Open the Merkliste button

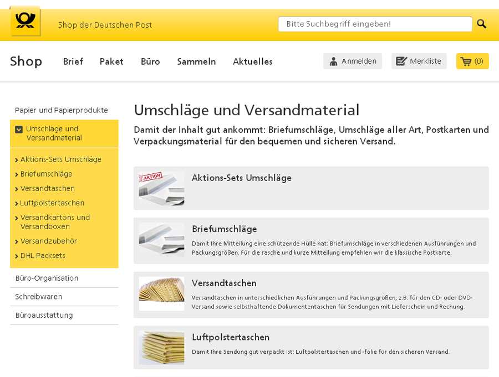[x=419, y=61]
